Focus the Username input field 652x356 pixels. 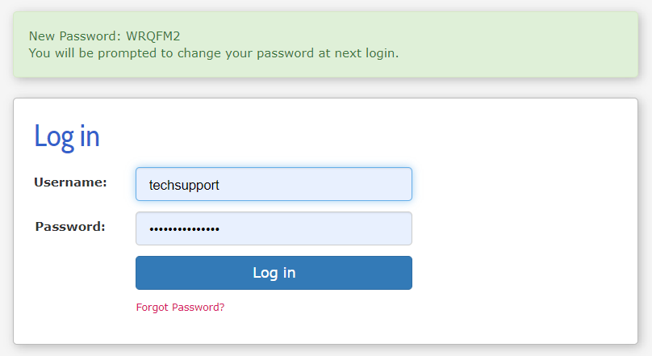(x=274, y=184)
